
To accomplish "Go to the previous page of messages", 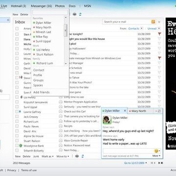I will coord(154,163).
